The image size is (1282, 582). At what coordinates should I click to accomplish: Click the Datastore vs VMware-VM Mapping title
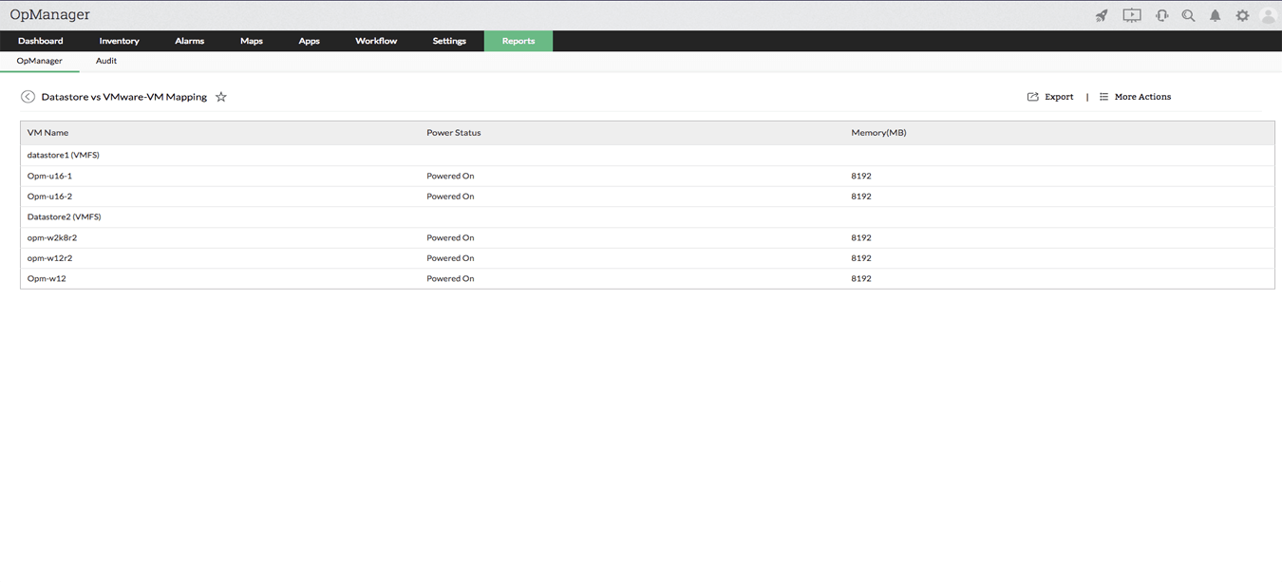coord(124,97)
